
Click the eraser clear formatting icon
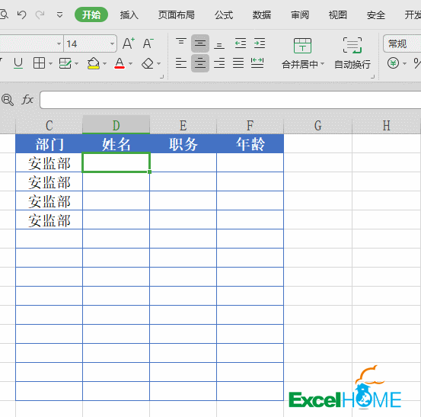(x=148, y=64)
